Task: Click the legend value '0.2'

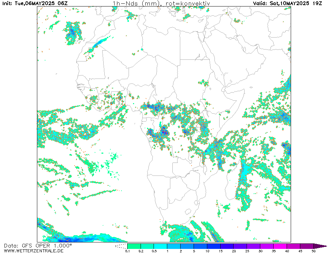Action: [x=141, y=251]
